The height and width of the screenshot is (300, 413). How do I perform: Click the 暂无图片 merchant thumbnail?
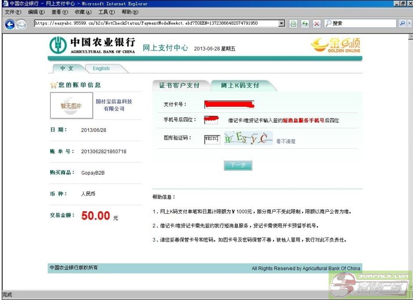click(x=71, y=105)
